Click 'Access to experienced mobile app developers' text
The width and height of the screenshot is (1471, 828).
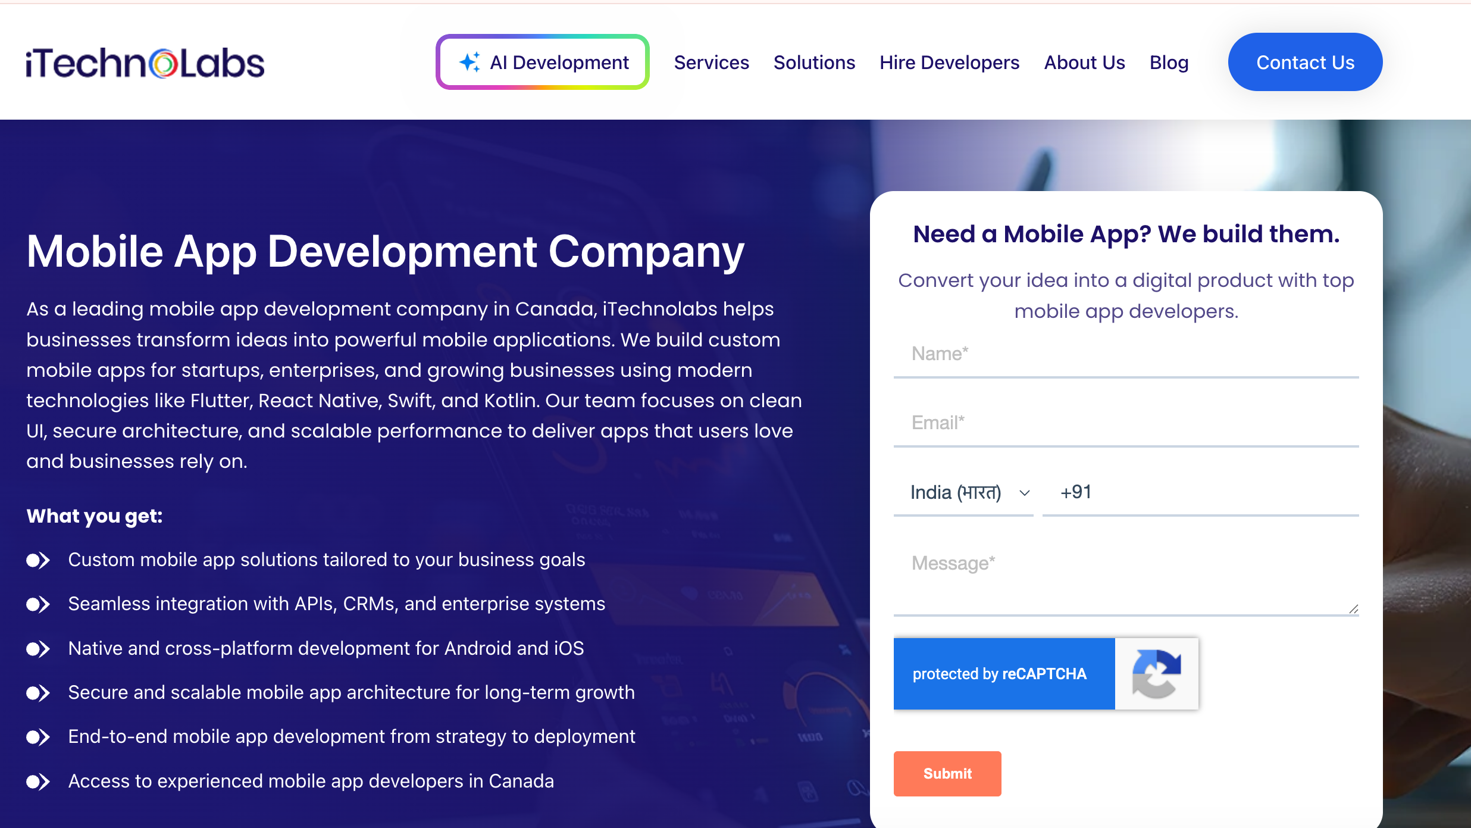point(311,781)
